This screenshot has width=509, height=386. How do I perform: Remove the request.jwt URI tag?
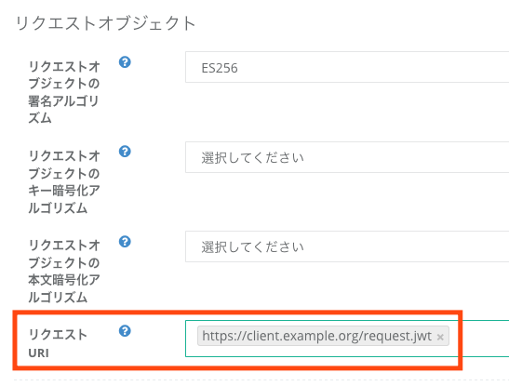[x=440, y=337]
